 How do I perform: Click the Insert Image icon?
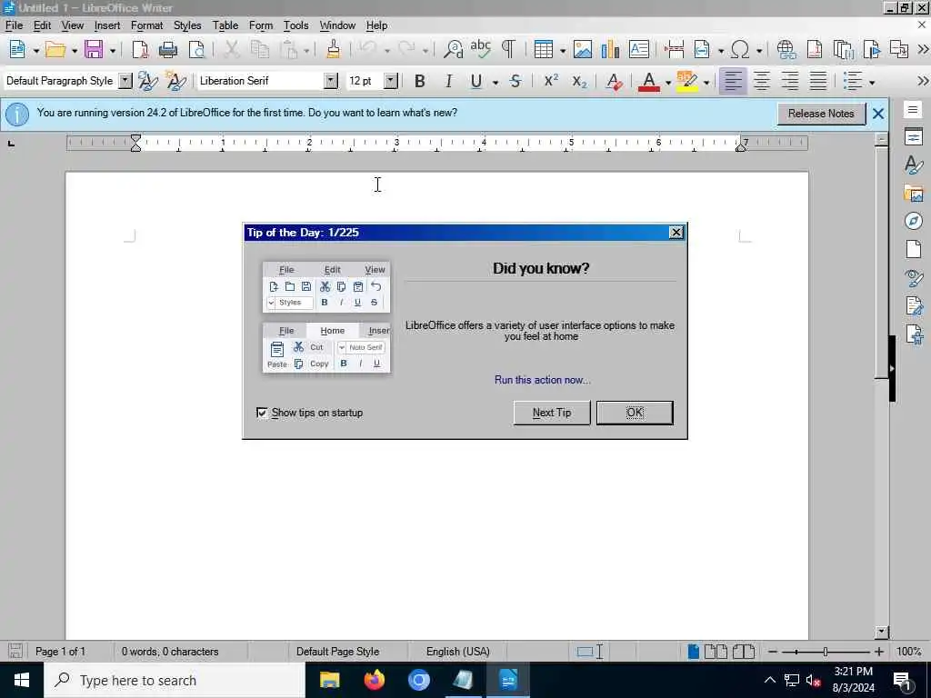[x=583, y=49]
